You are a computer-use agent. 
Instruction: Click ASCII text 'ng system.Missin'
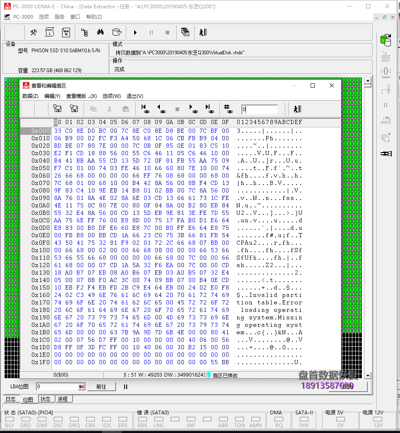tap(269, 317)
